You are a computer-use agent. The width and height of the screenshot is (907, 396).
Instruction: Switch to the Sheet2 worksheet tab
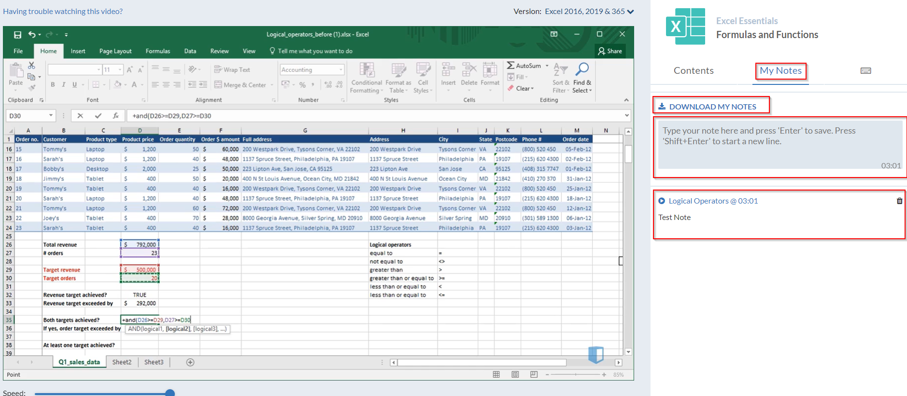(122, 362)
